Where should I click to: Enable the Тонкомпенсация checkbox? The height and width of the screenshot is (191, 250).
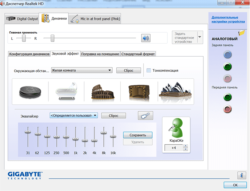[x=149, y=70]
